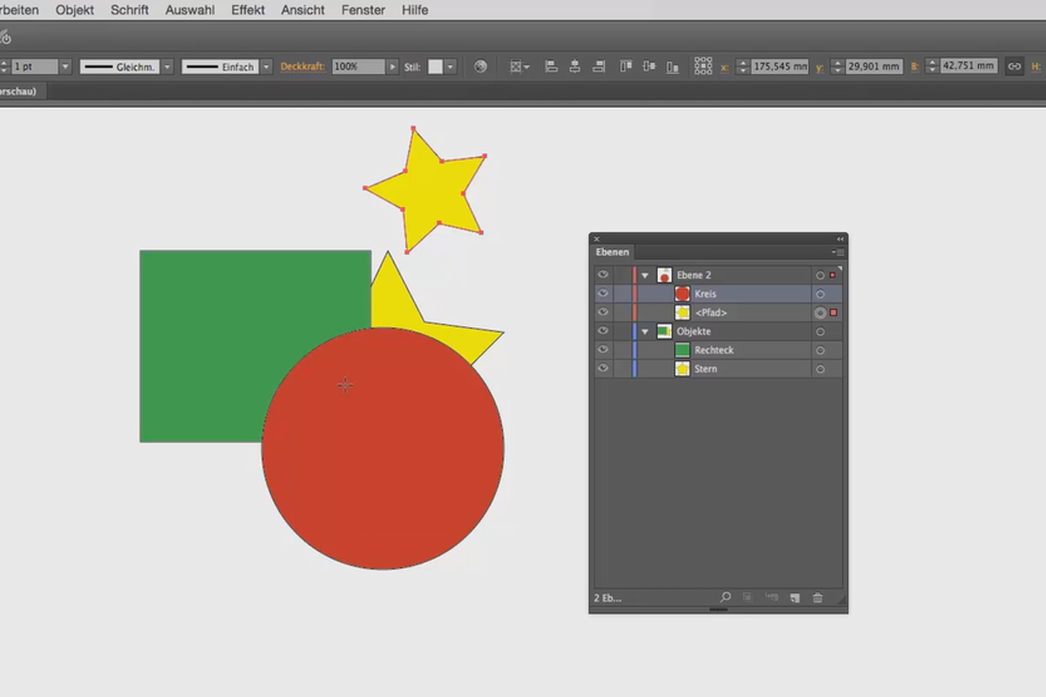This screenshot has width=1046, height=697.
Task: Open opacity slider arrow next to 100%
Action: [392, 66]
